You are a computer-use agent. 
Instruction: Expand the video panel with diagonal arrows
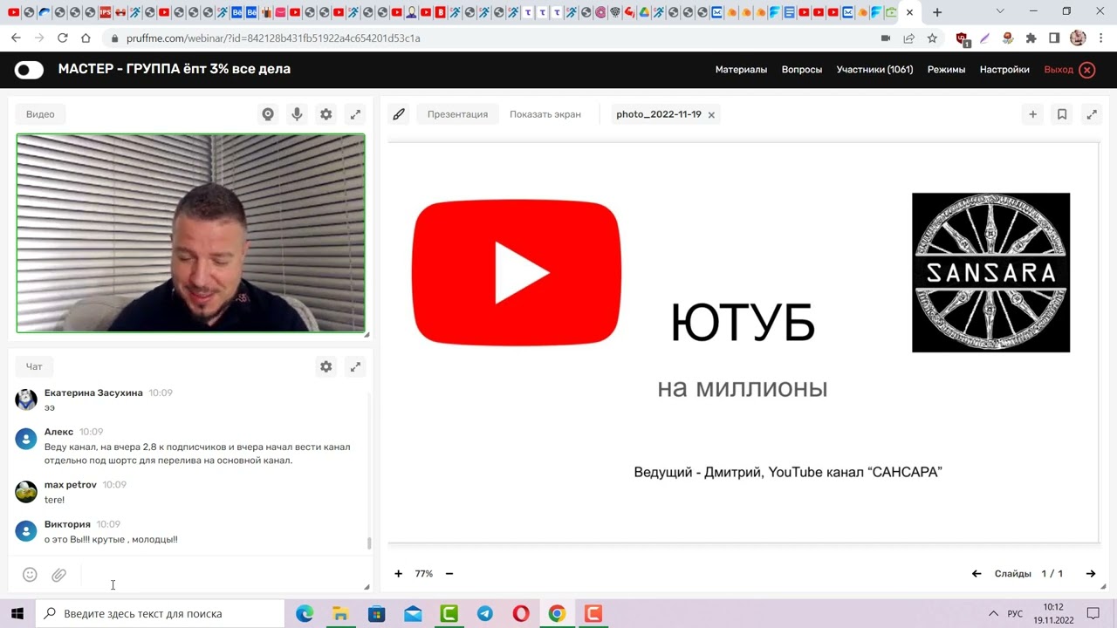pos(355,113)
